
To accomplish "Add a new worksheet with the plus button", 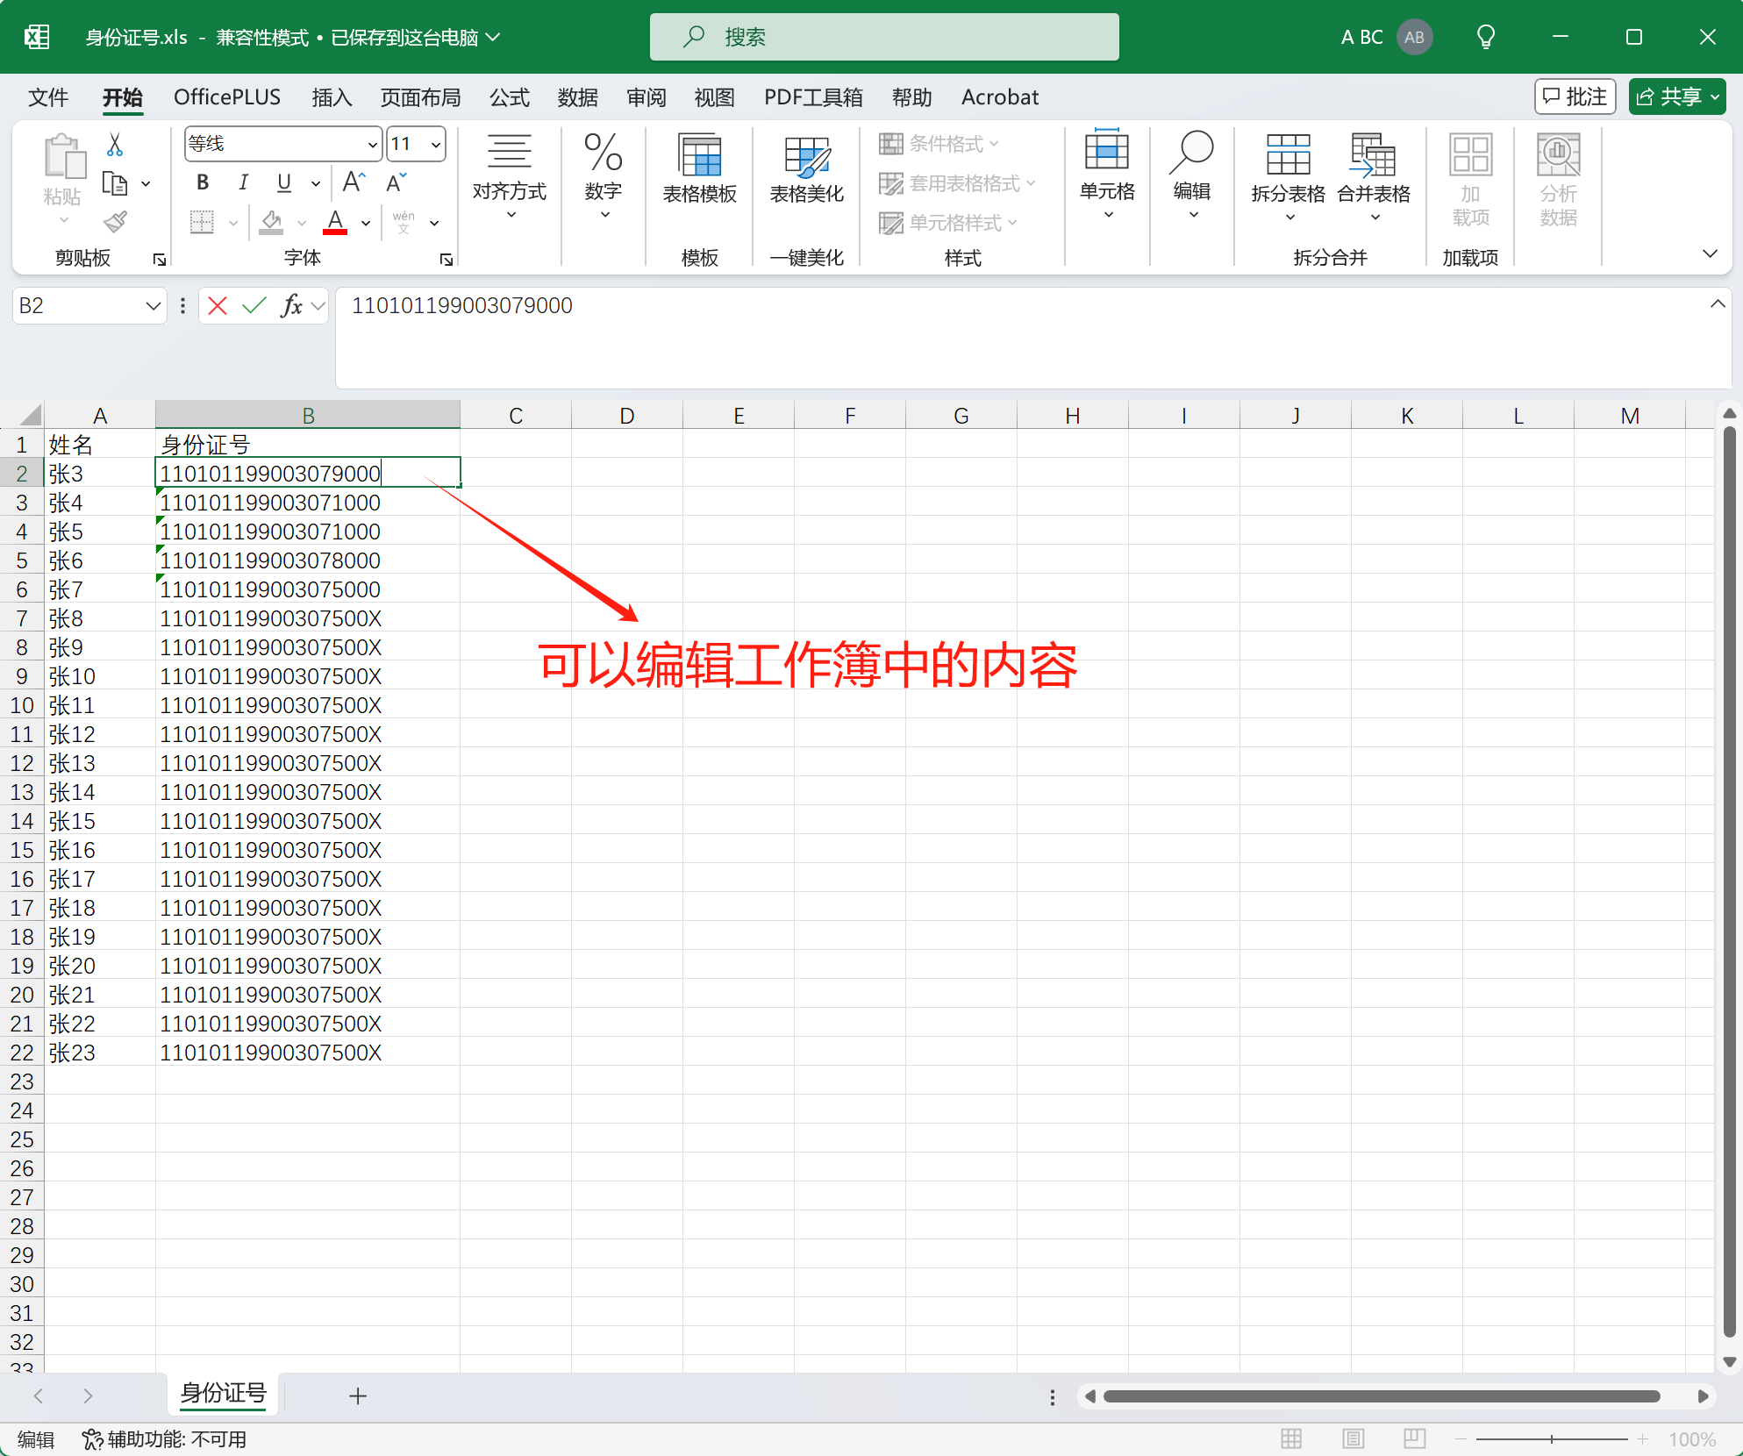I will coord(358,1396).
